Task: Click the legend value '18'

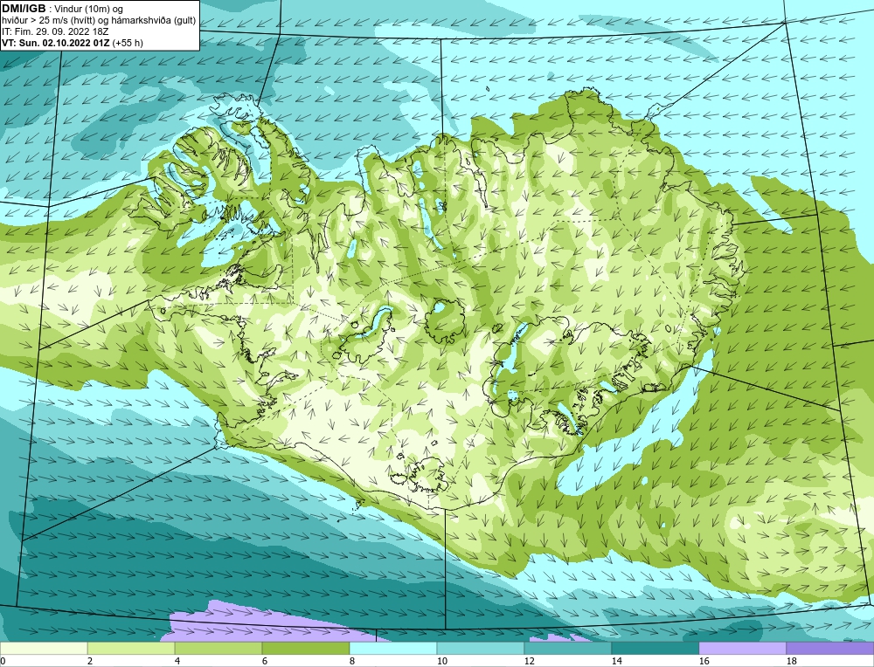Action: pyautogui.click(x=792, y=661)
